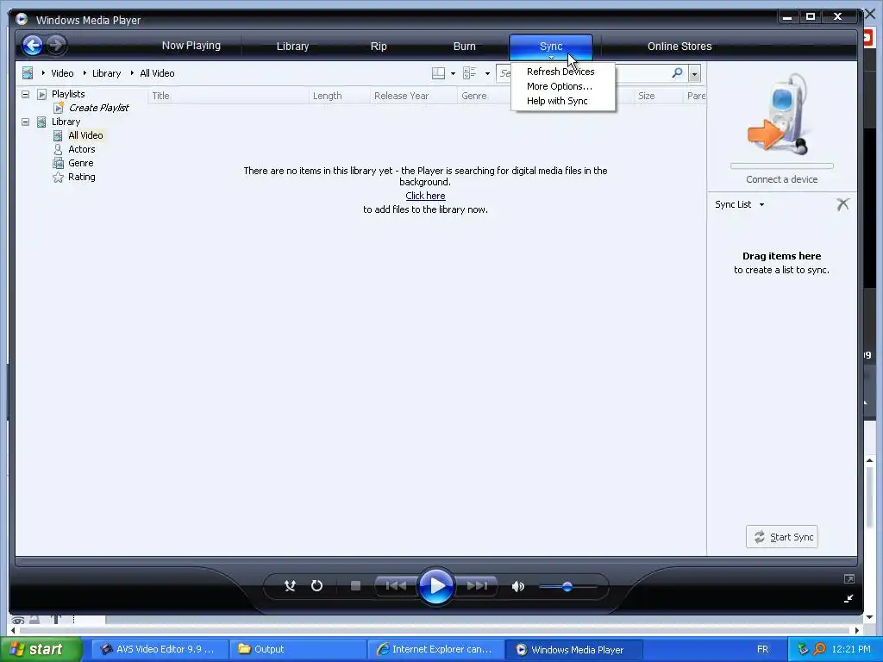Image resolution: width=883 pixels, height=662 pixels.
Task: Switch to the Output folder taskbar button
Action: [297, 649]
